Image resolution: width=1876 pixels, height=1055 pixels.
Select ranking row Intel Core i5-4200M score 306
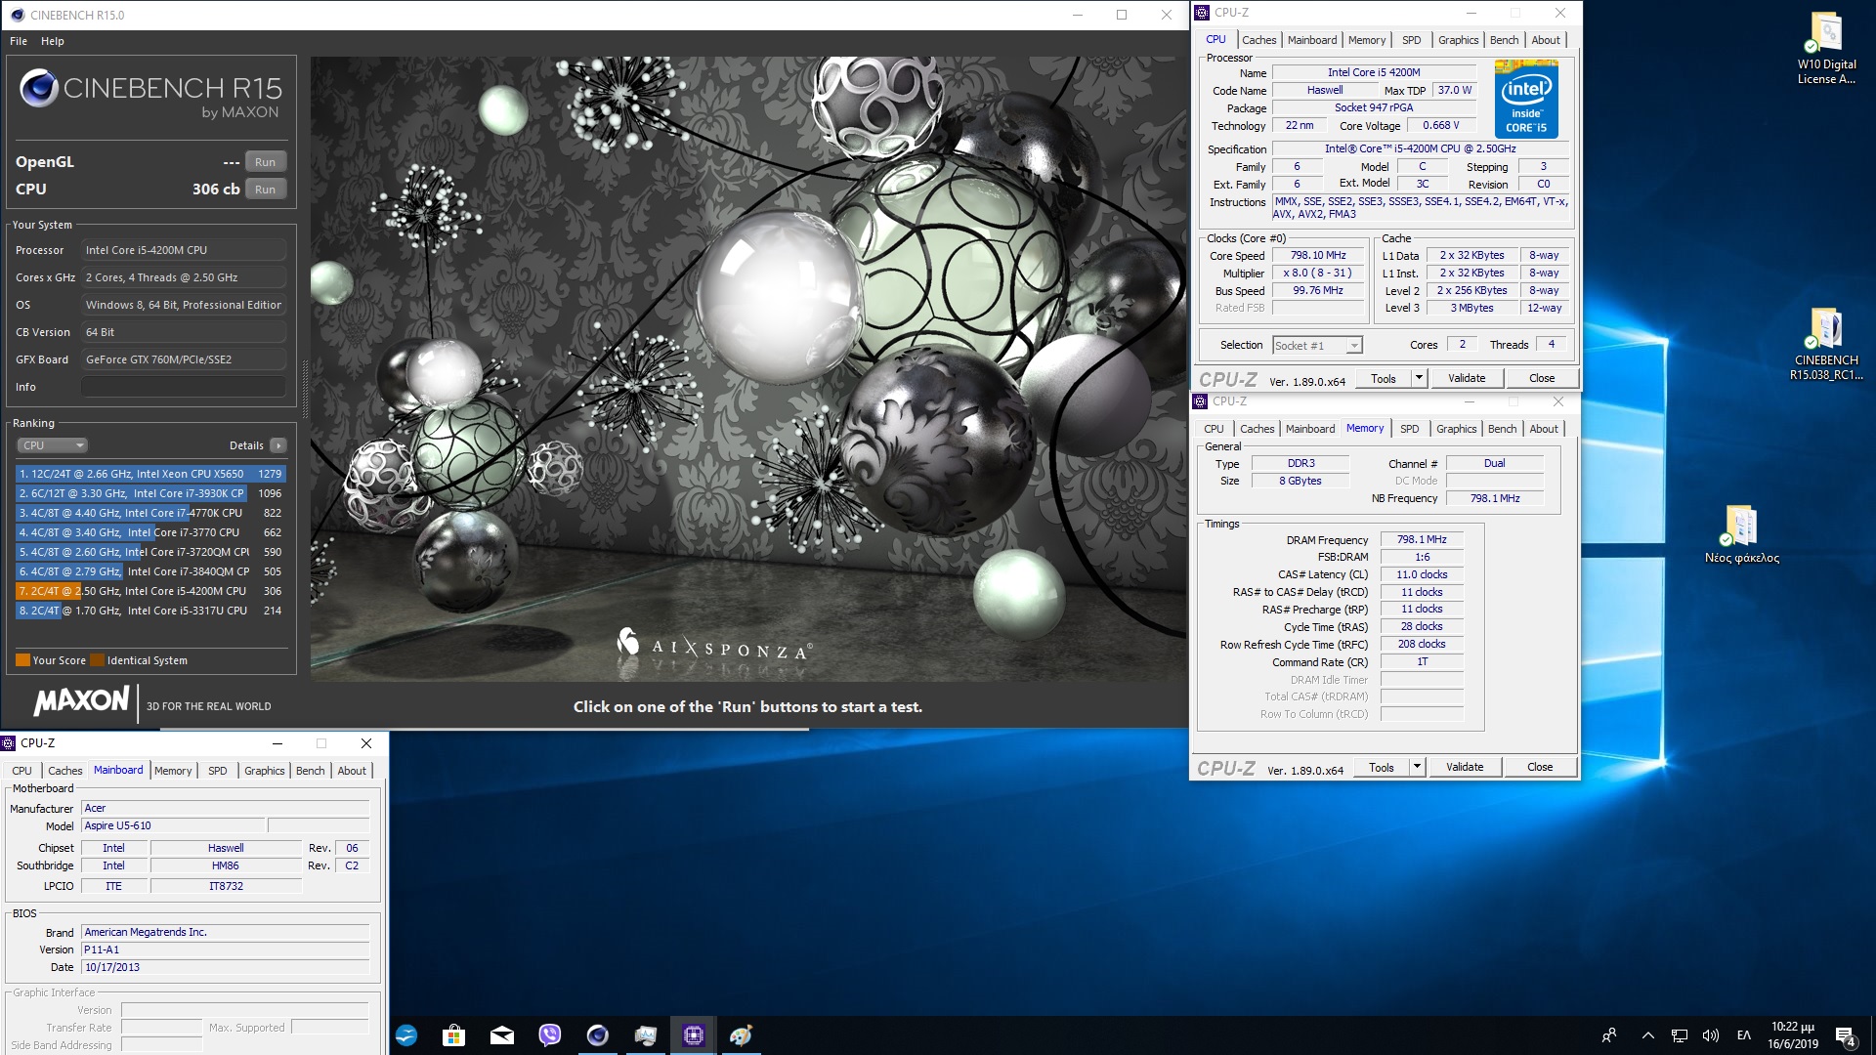tap(150, 591)
